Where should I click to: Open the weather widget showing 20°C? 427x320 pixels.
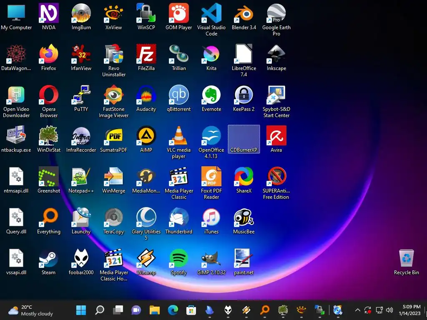click(x=30, y=310)
